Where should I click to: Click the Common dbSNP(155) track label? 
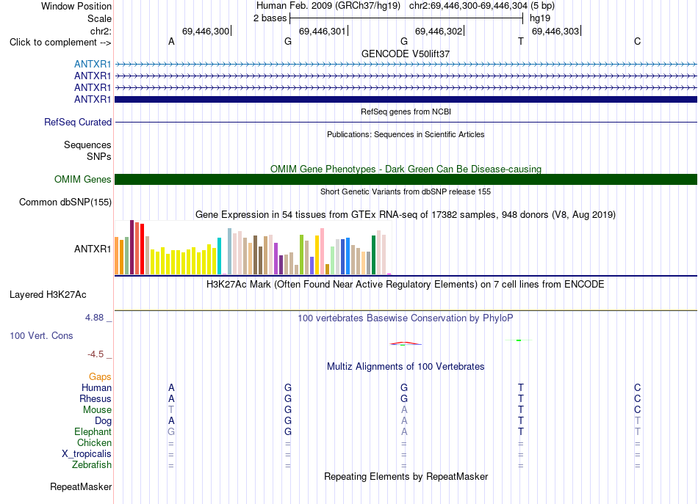[x=65, y=202]
